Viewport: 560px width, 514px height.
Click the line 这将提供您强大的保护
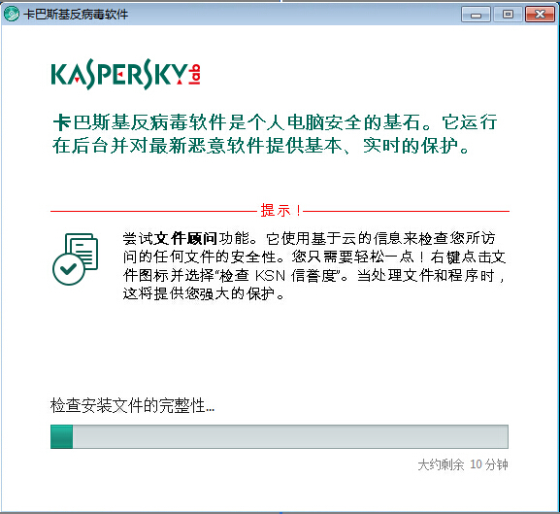(204, 293)
